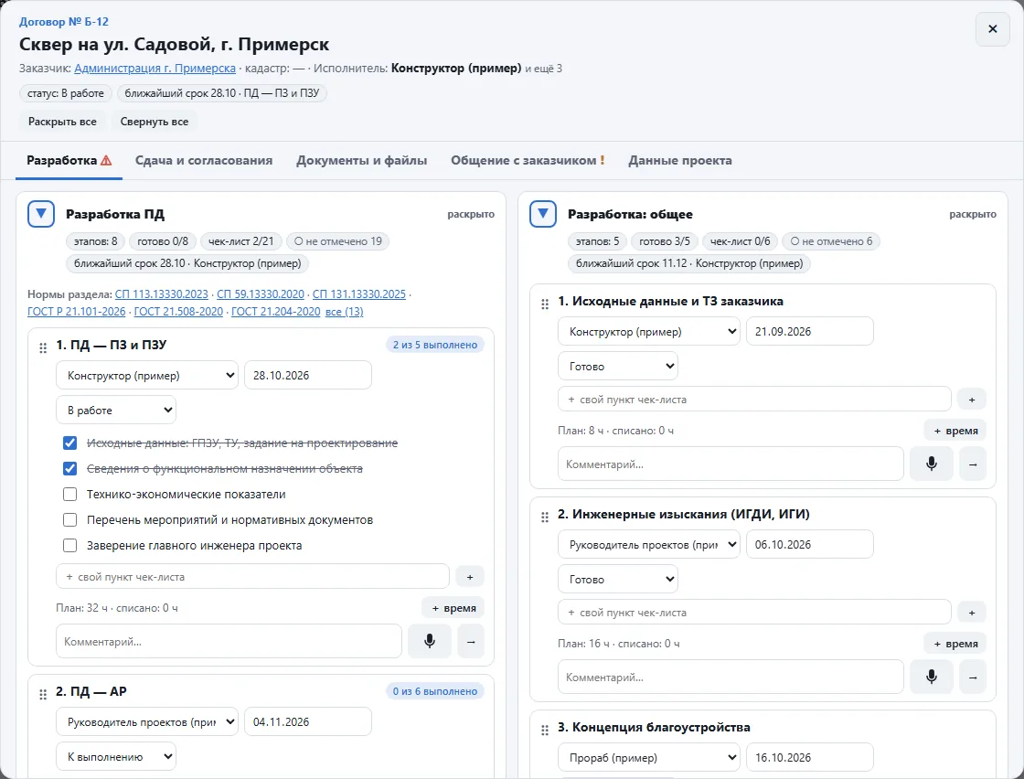Click drag handle of Исходные данные и ТЗ заказчика
The height and width of the screenshot is (779, 1024).
tap(545, 304)
